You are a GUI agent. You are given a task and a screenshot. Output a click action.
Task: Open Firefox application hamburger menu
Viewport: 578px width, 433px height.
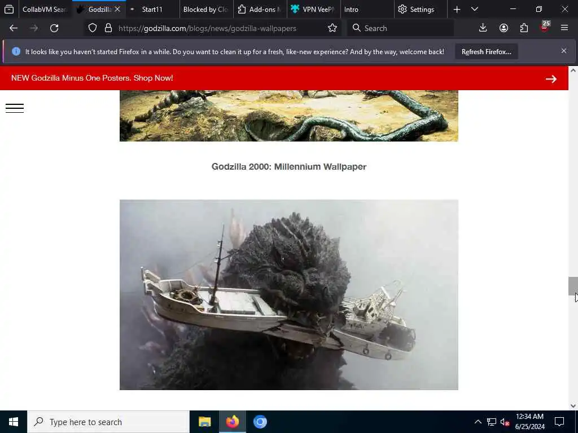(x=564, y=28)
